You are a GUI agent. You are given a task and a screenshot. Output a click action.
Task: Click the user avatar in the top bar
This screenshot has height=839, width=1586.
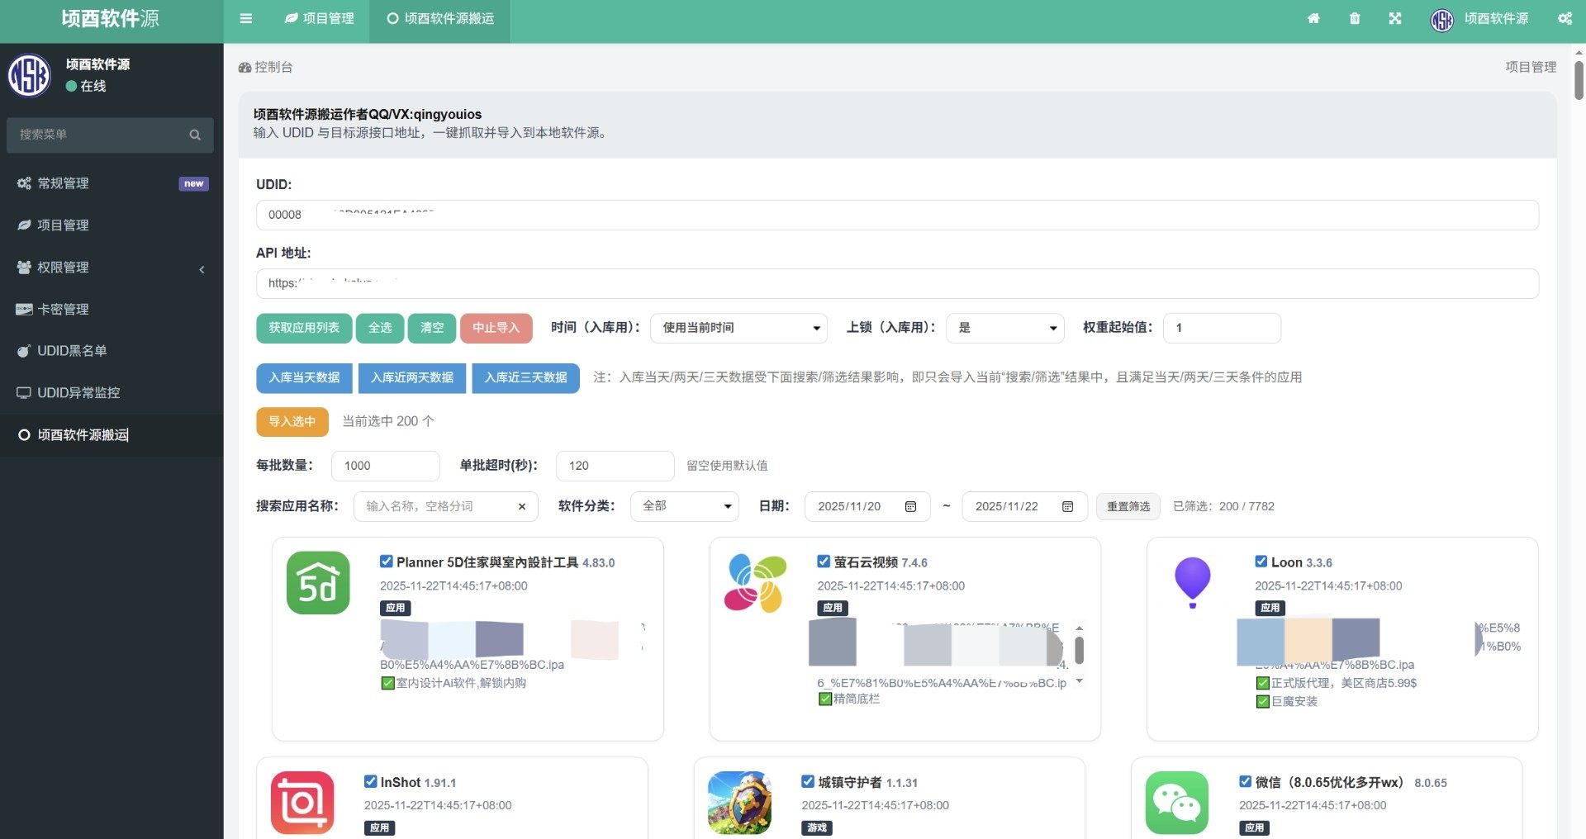1442,21
